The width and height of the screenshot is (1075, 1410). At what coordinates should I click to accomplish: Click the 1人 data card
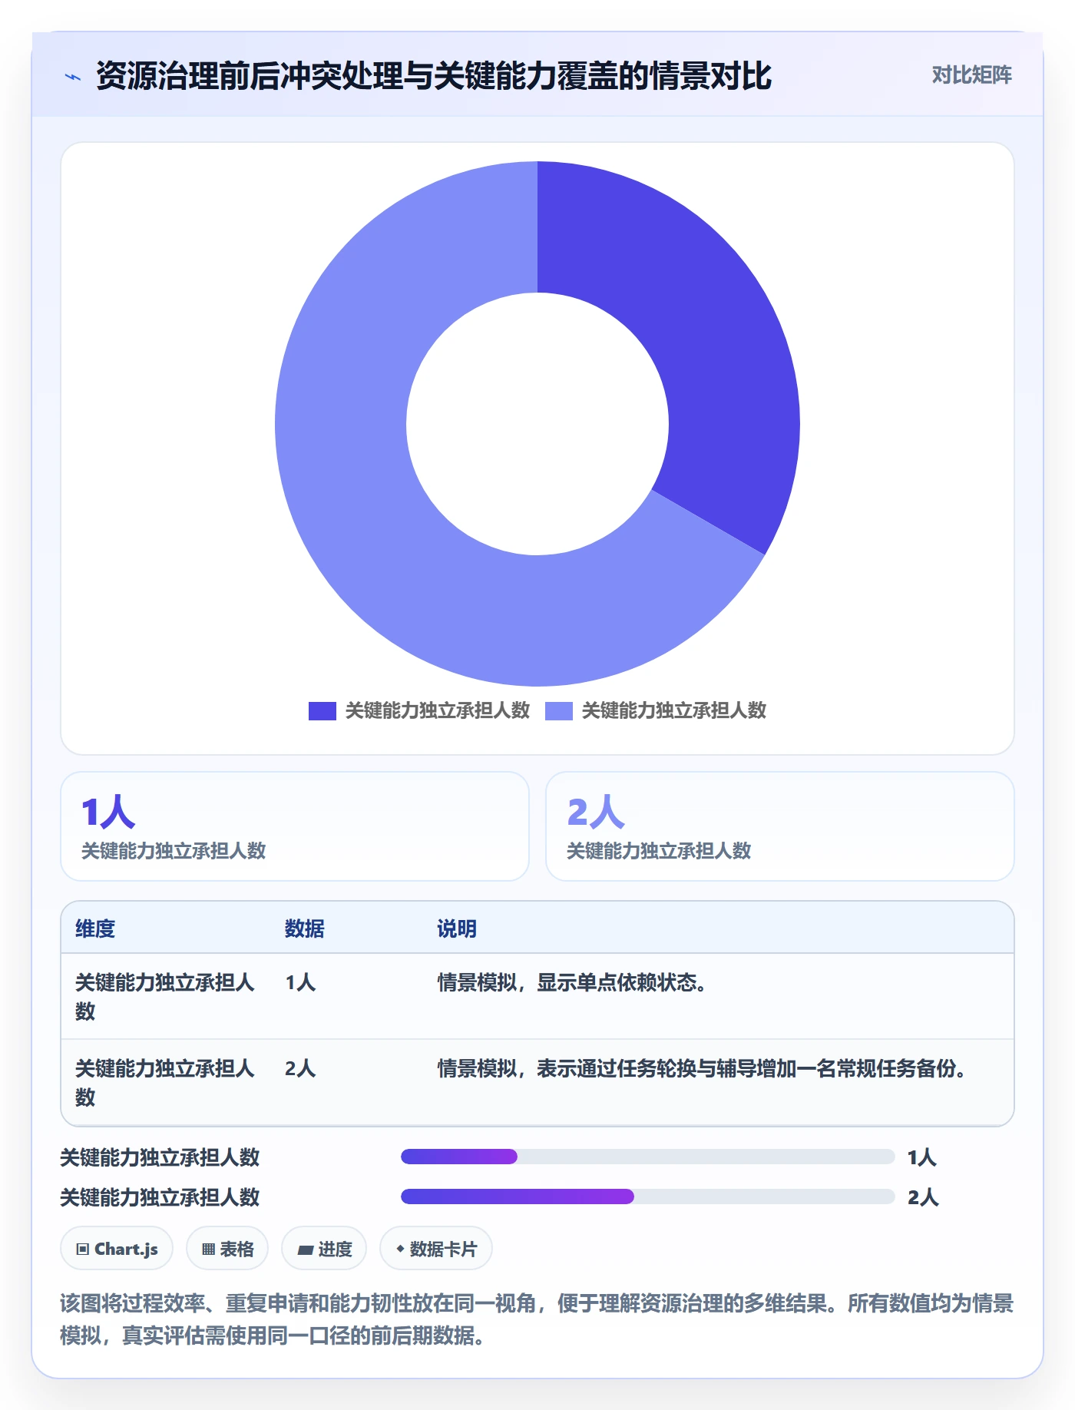(x=295, y=826)
